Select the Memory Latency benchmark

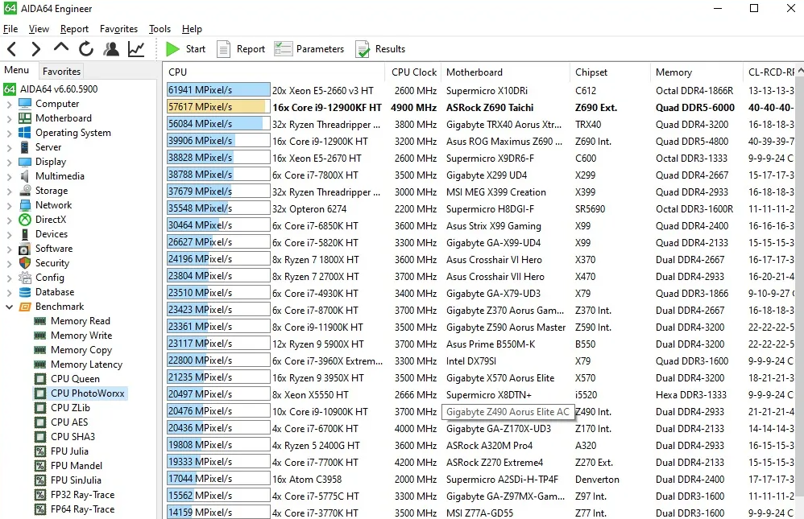87,365
